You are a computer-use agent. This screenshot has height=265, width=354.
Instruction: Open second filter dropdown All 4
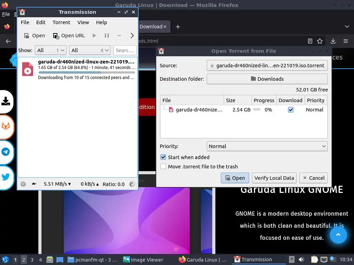point(90,50)
